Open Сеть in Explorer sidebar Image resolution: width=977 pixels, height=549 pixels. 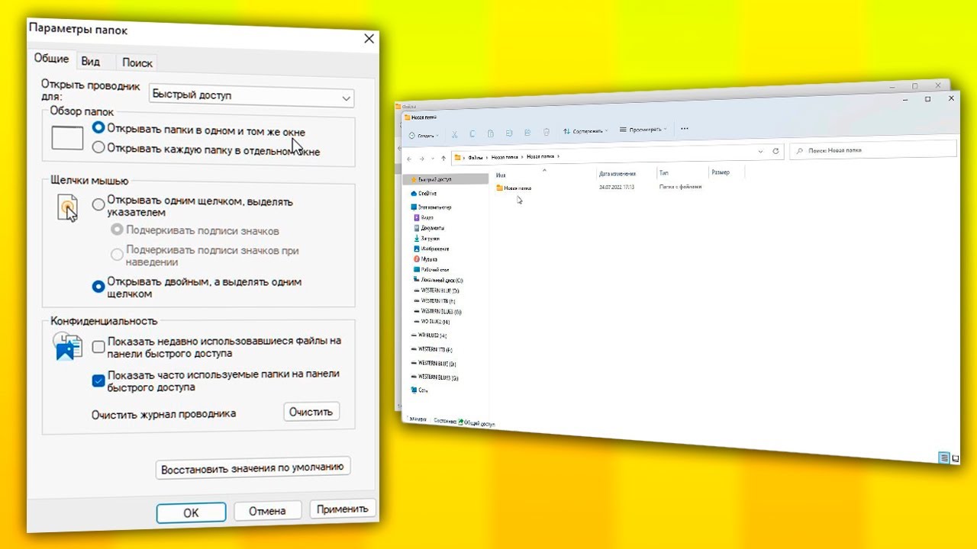(420, 390)
